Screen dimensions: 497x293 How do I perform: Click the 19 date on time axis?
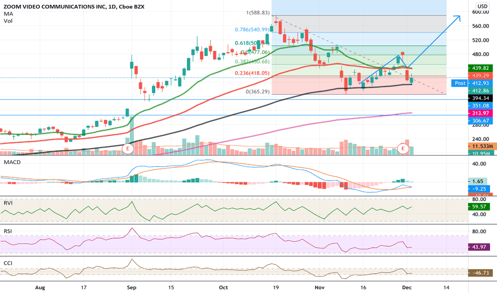pyautogui.click(x=276, y=288)
